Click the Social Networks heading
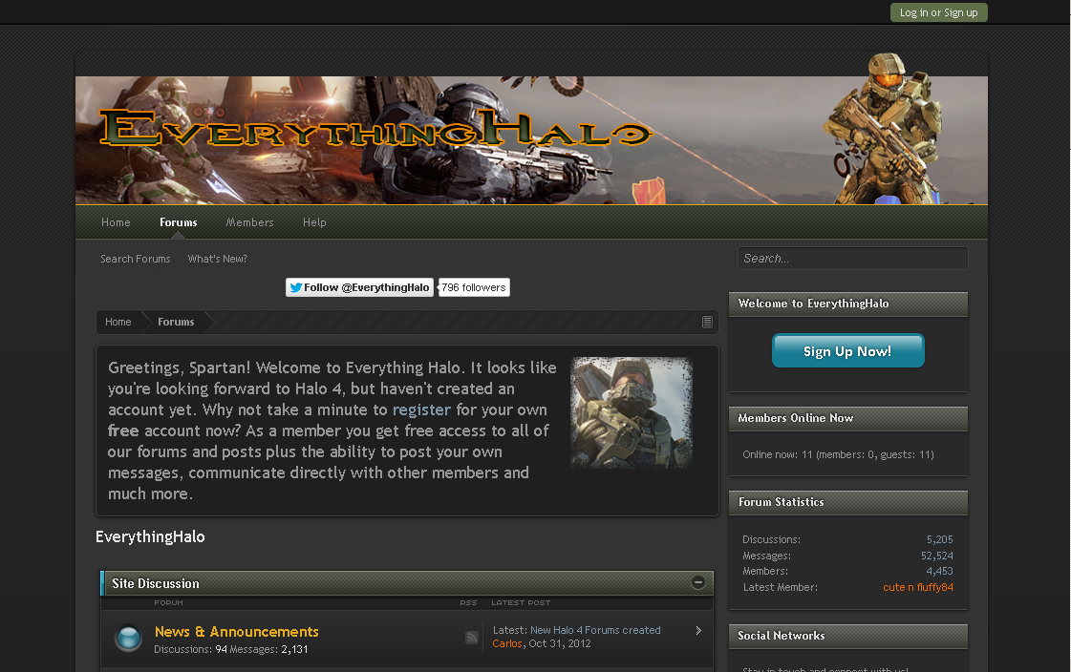 pyautogui.click(x=781, y=636)
